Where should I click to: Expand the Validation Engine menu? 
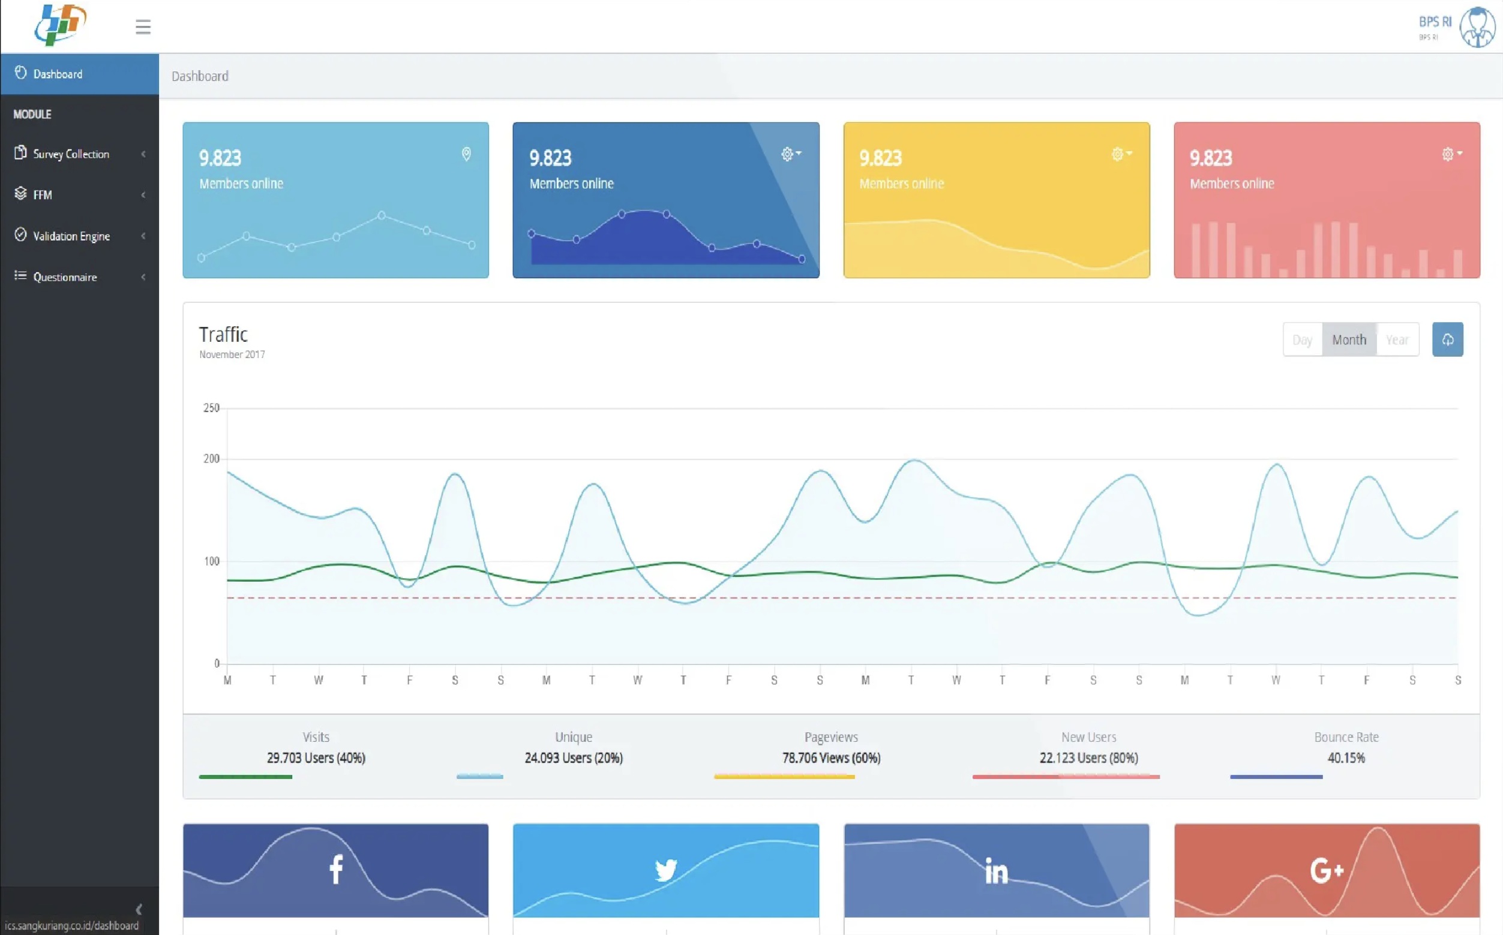click(x=79, y=236)
